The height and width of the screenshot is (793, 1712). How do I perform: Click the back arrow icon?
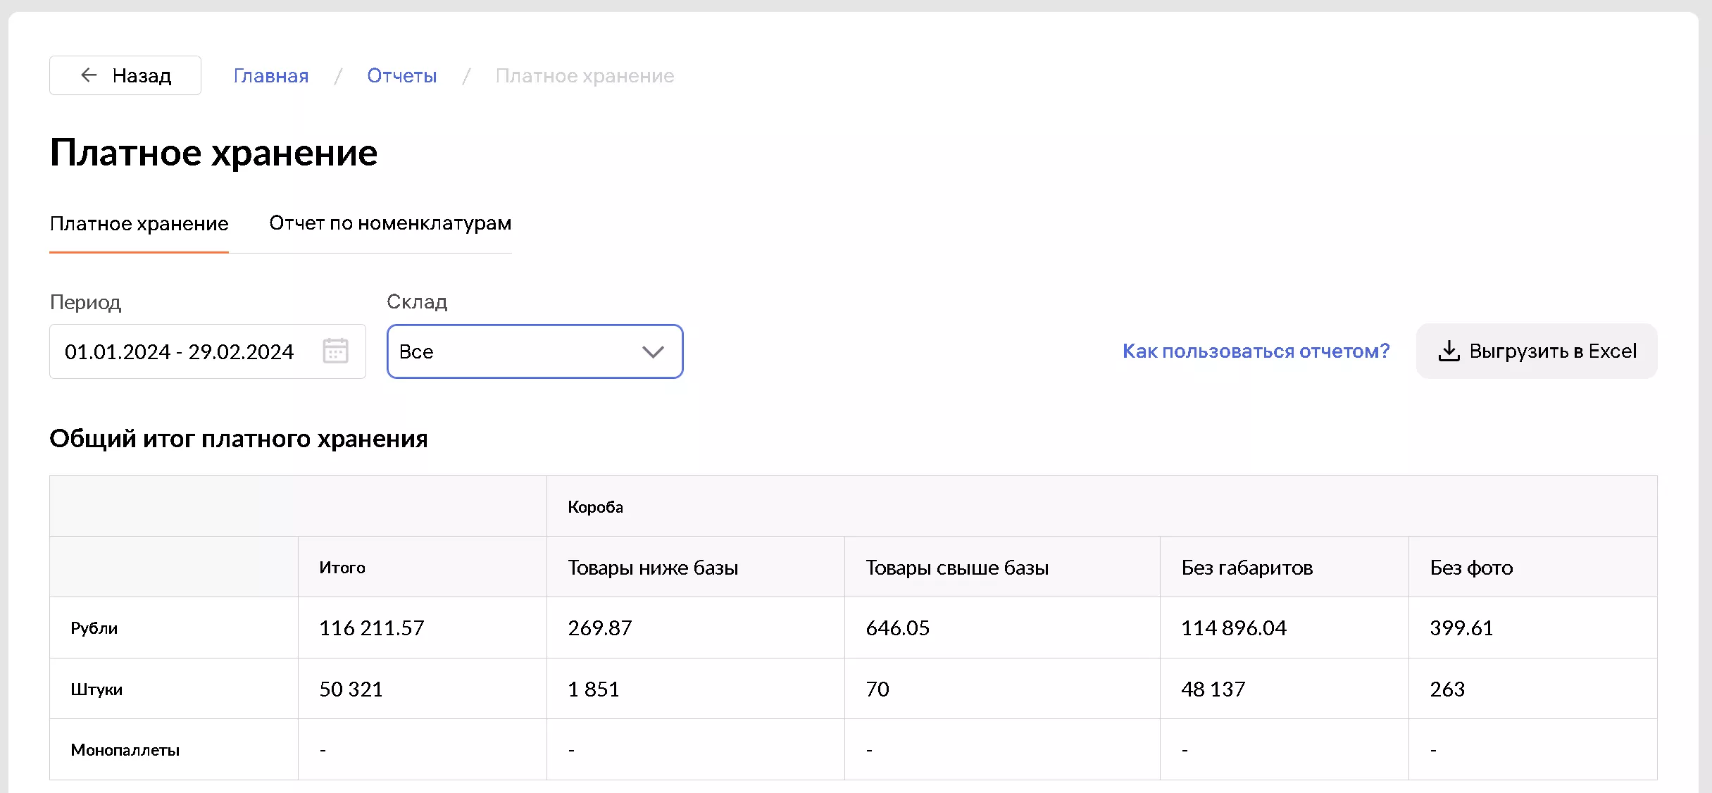(x=89, y=75)
